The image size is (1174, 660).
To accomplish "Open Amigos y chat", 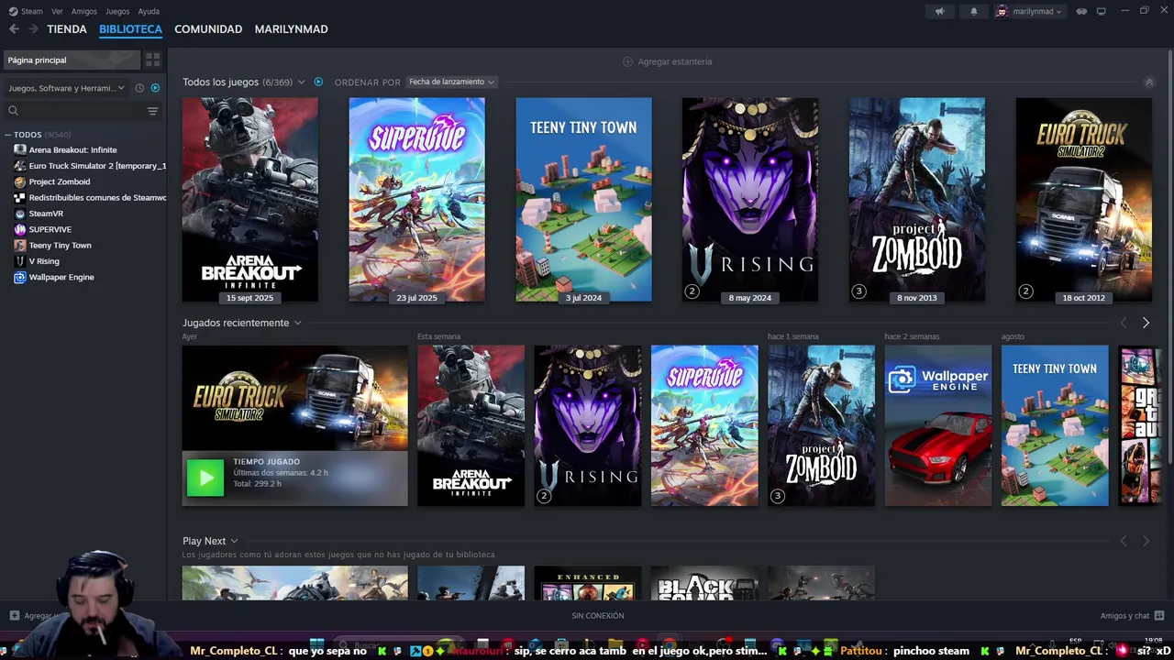I will click(x=1132, y=616).
